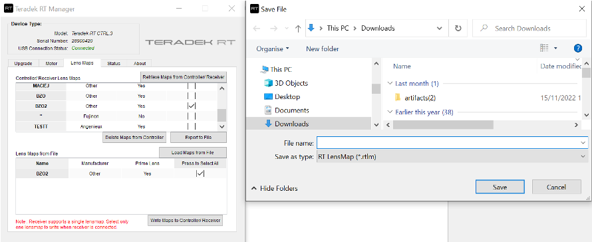Select the artifacts(2) folder icon
This screenshot has height=242, width=592.
[397, 98]
